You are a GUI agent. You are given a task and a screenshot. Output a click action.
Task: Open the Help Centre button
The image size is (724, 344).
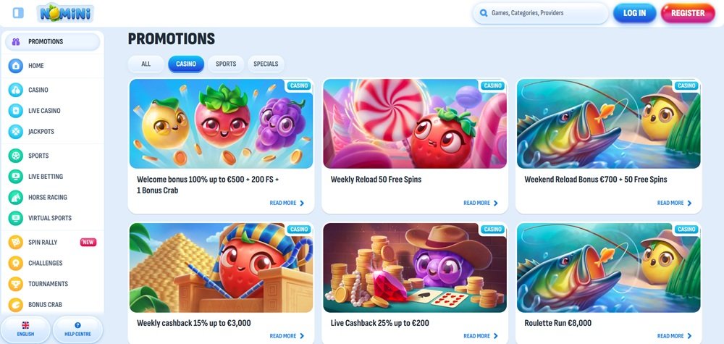point(77,330)
